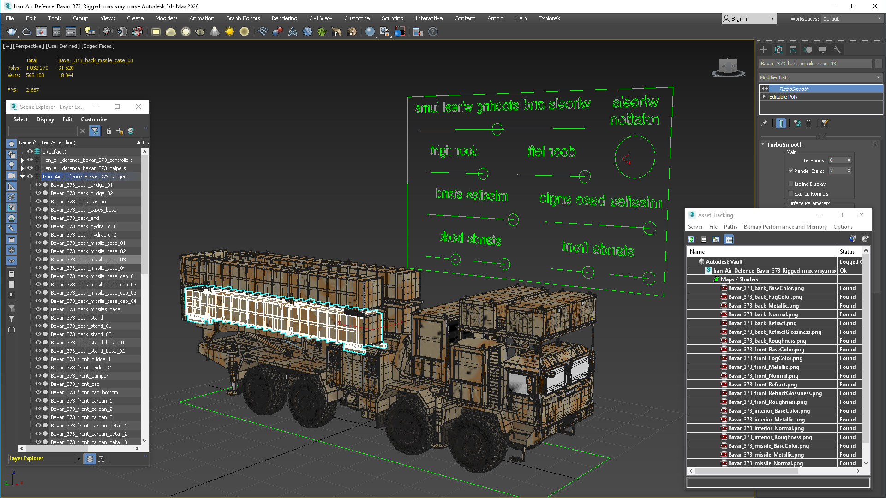Open the Modify command panel tab

pos(778,50)
